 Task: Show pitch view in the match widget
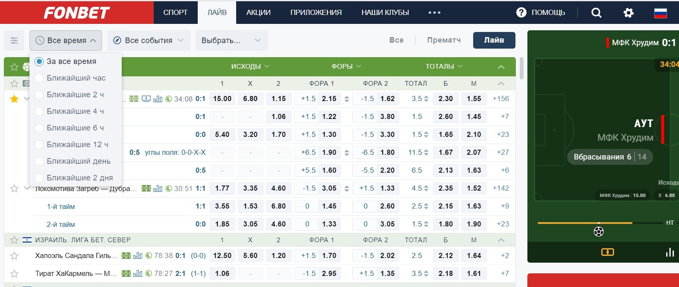tap(607, 252)
